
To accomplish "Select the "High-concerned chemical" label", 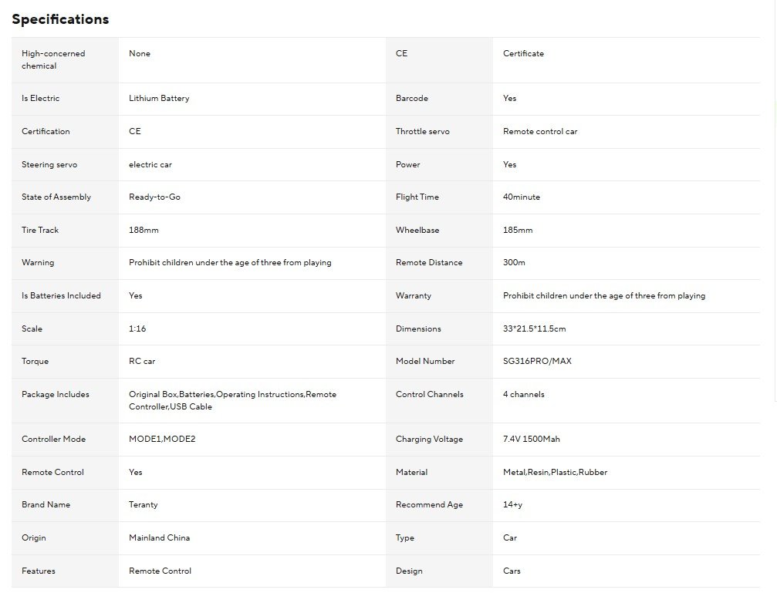I will coord(53,59).
